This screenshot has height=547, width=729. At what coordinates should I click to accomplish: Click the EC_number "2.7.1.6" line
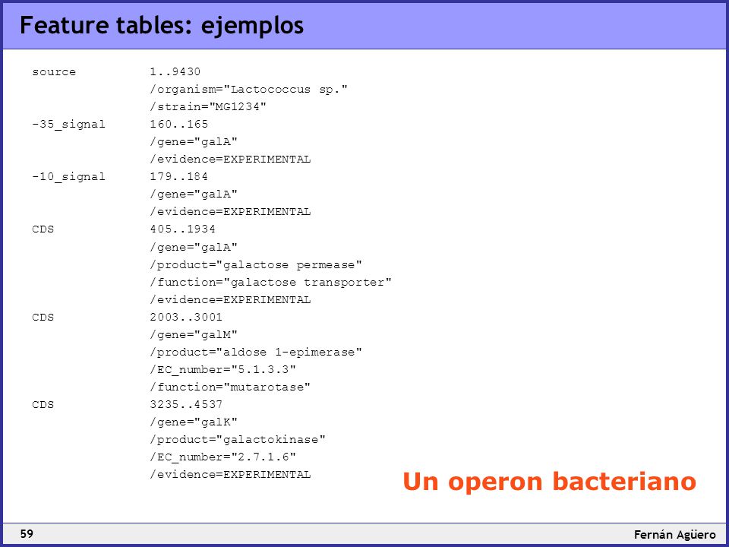coord(222,457)
